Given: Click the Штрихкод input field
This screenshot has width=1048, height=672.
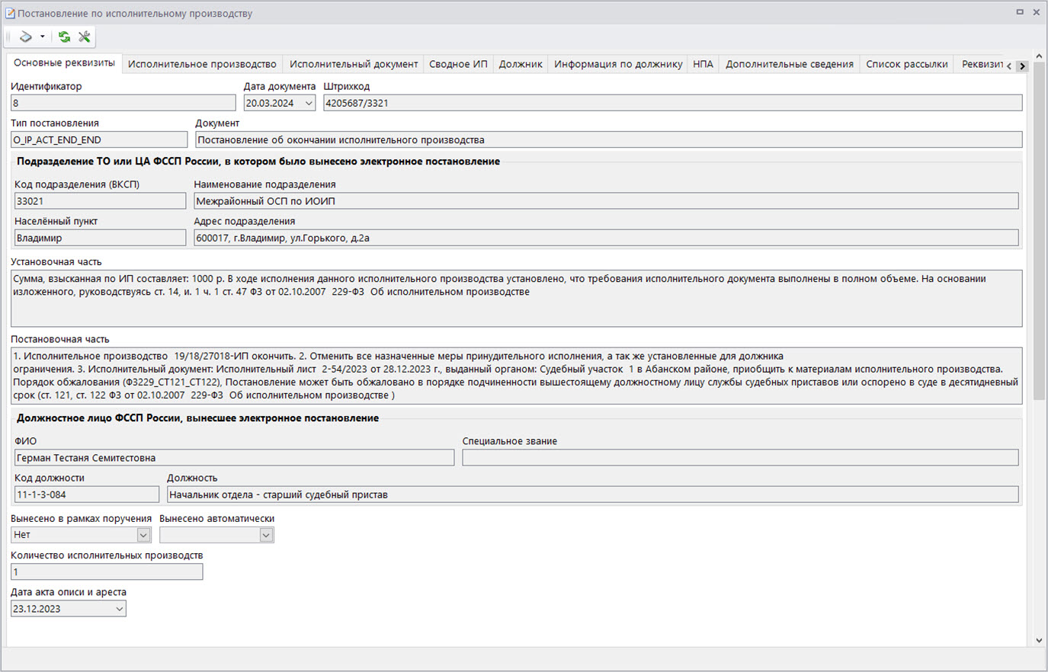Looking at the screenshot, I should (671, 104).
